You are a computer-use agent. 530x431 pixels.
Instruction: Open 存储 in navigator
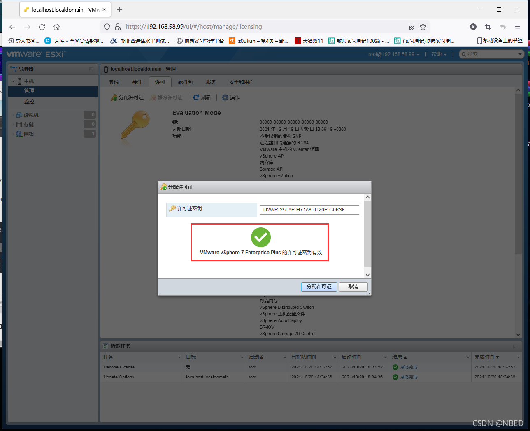[29, 125]
